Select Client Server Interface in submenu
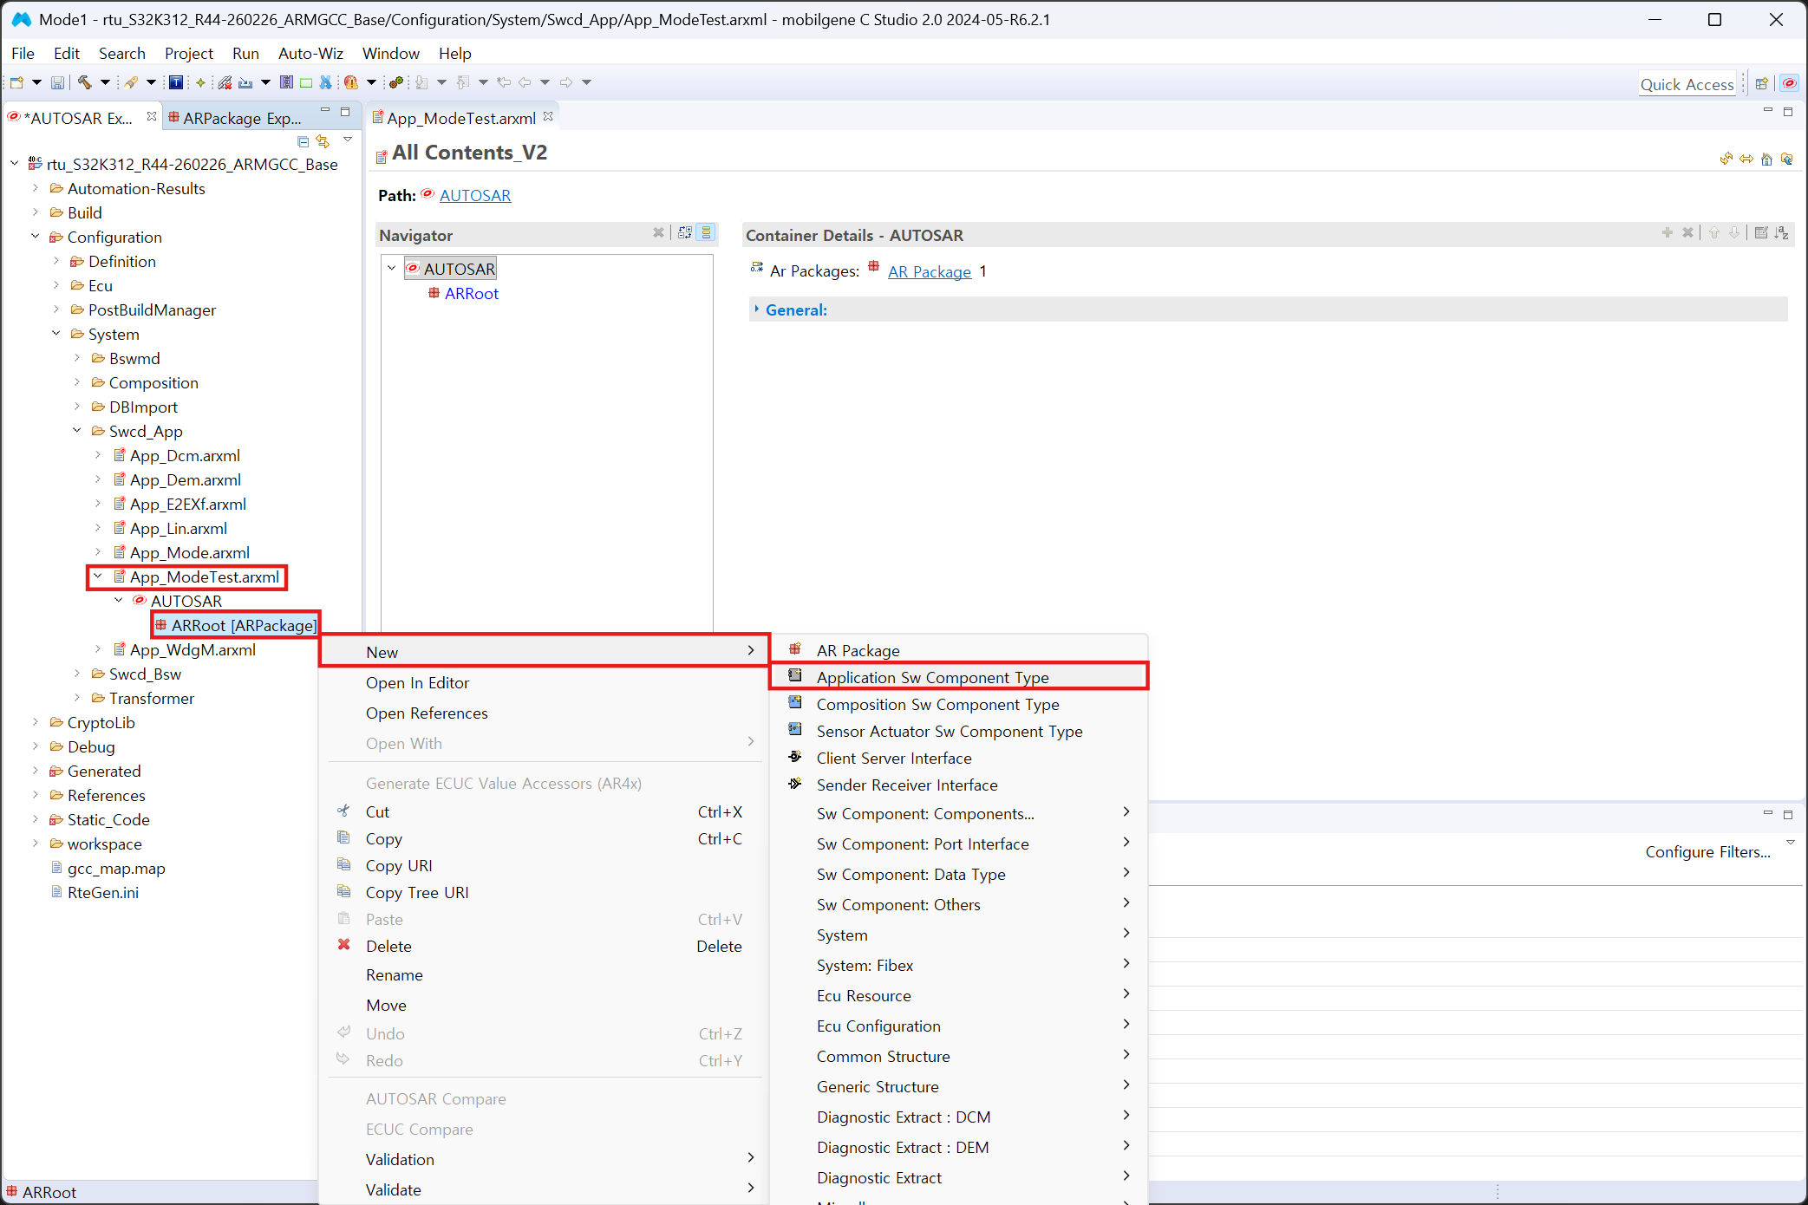 959,759
